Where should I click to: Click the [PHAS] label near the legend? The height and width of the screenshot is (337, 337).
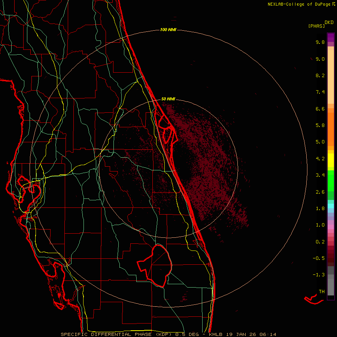(x=316, y=26)
